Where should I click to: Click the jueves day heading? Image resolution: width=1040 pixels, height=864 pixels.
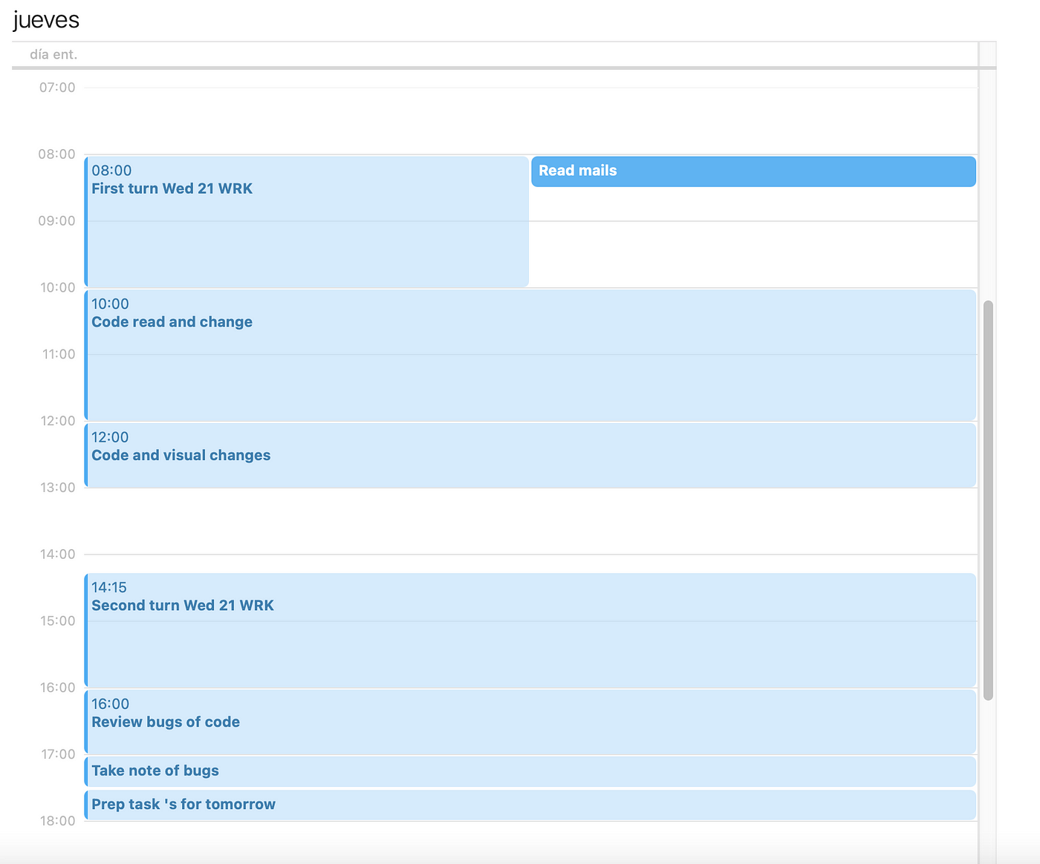46,20
